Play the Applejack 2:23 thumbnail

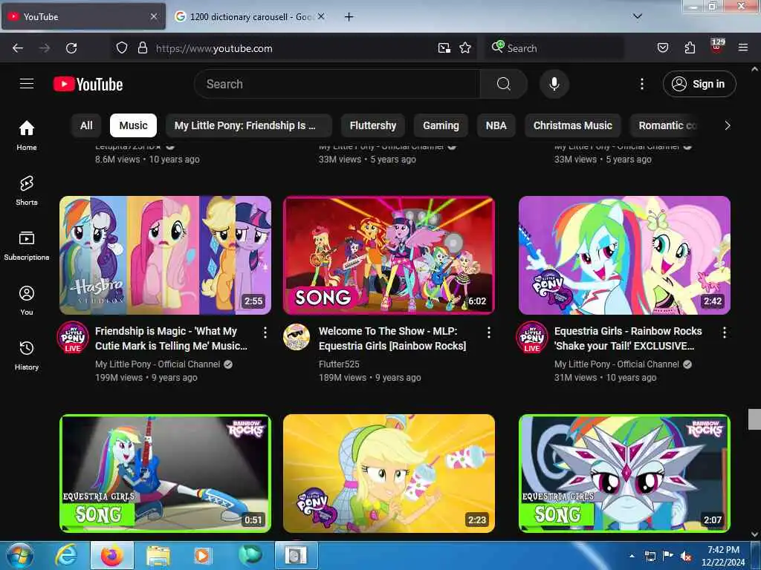pos(389,474)
